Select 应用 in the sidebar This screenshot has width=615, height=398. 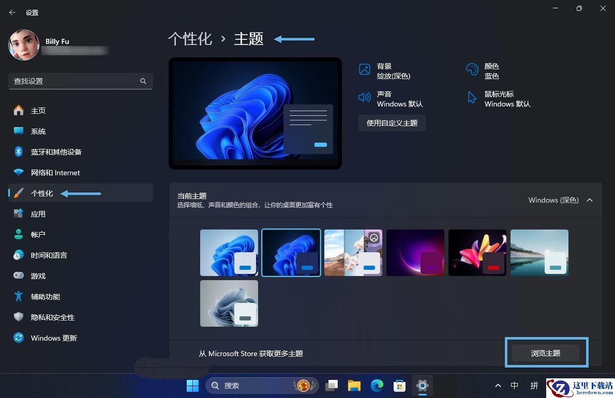[x=80, y=213]
